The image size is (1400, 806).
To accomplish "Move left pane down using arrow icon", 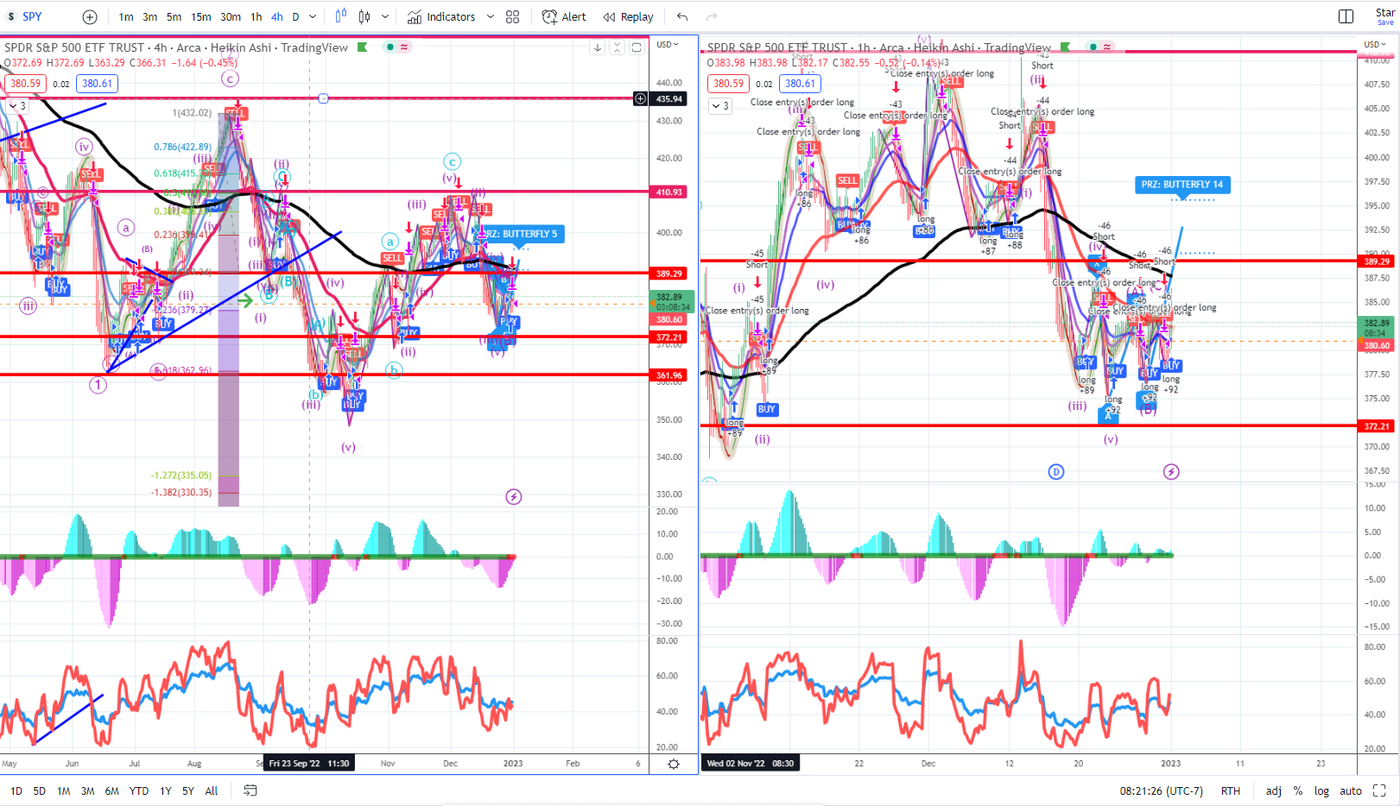I will [598, 47].
